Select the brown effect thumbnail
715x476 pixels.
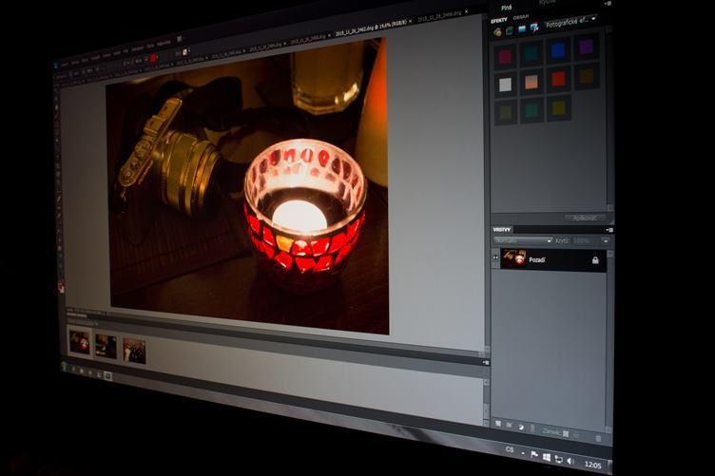point(587,76)
